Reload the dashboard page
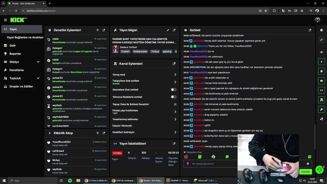This screenshot has width=327, height=184. click(16, 11)
